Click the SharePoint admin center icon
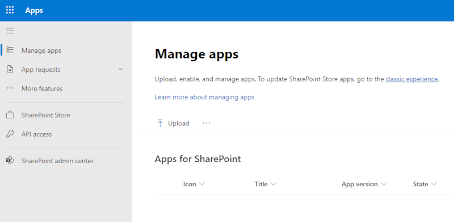The width and height of the screenshot is (454, 222). [x=10, y=160]
